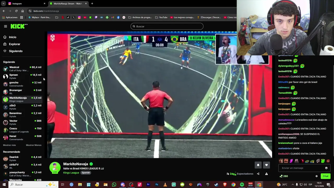Open the Wplace bookmark
Image resolution: width=334 pixels, height=188 pixels.
click(x=39, y=17)
